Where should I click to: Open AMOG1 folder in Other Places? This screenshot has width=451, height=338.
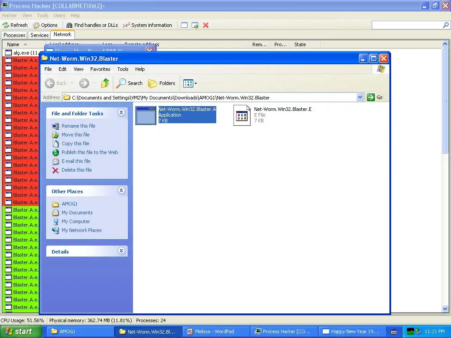pos(69,204)
